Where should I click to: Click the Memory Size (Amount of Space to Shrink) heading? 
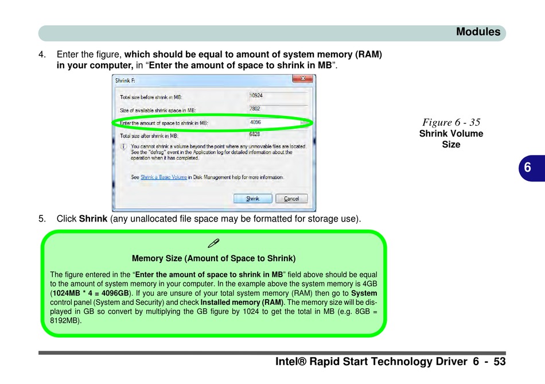[x=213, y=258]
